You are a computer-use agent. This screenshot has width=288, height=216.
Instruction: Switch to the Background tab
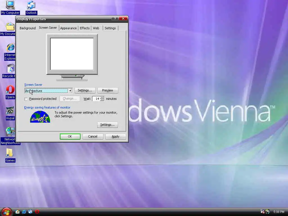[x=28, y=28]
